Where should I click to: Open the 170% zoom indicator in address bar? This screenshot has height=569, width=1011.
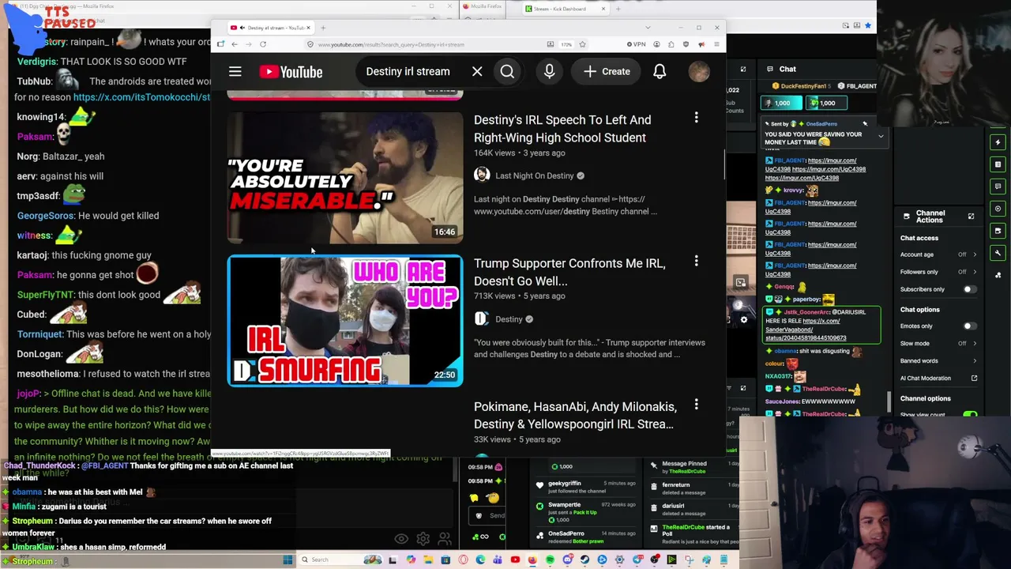click(x=566, y=44)
